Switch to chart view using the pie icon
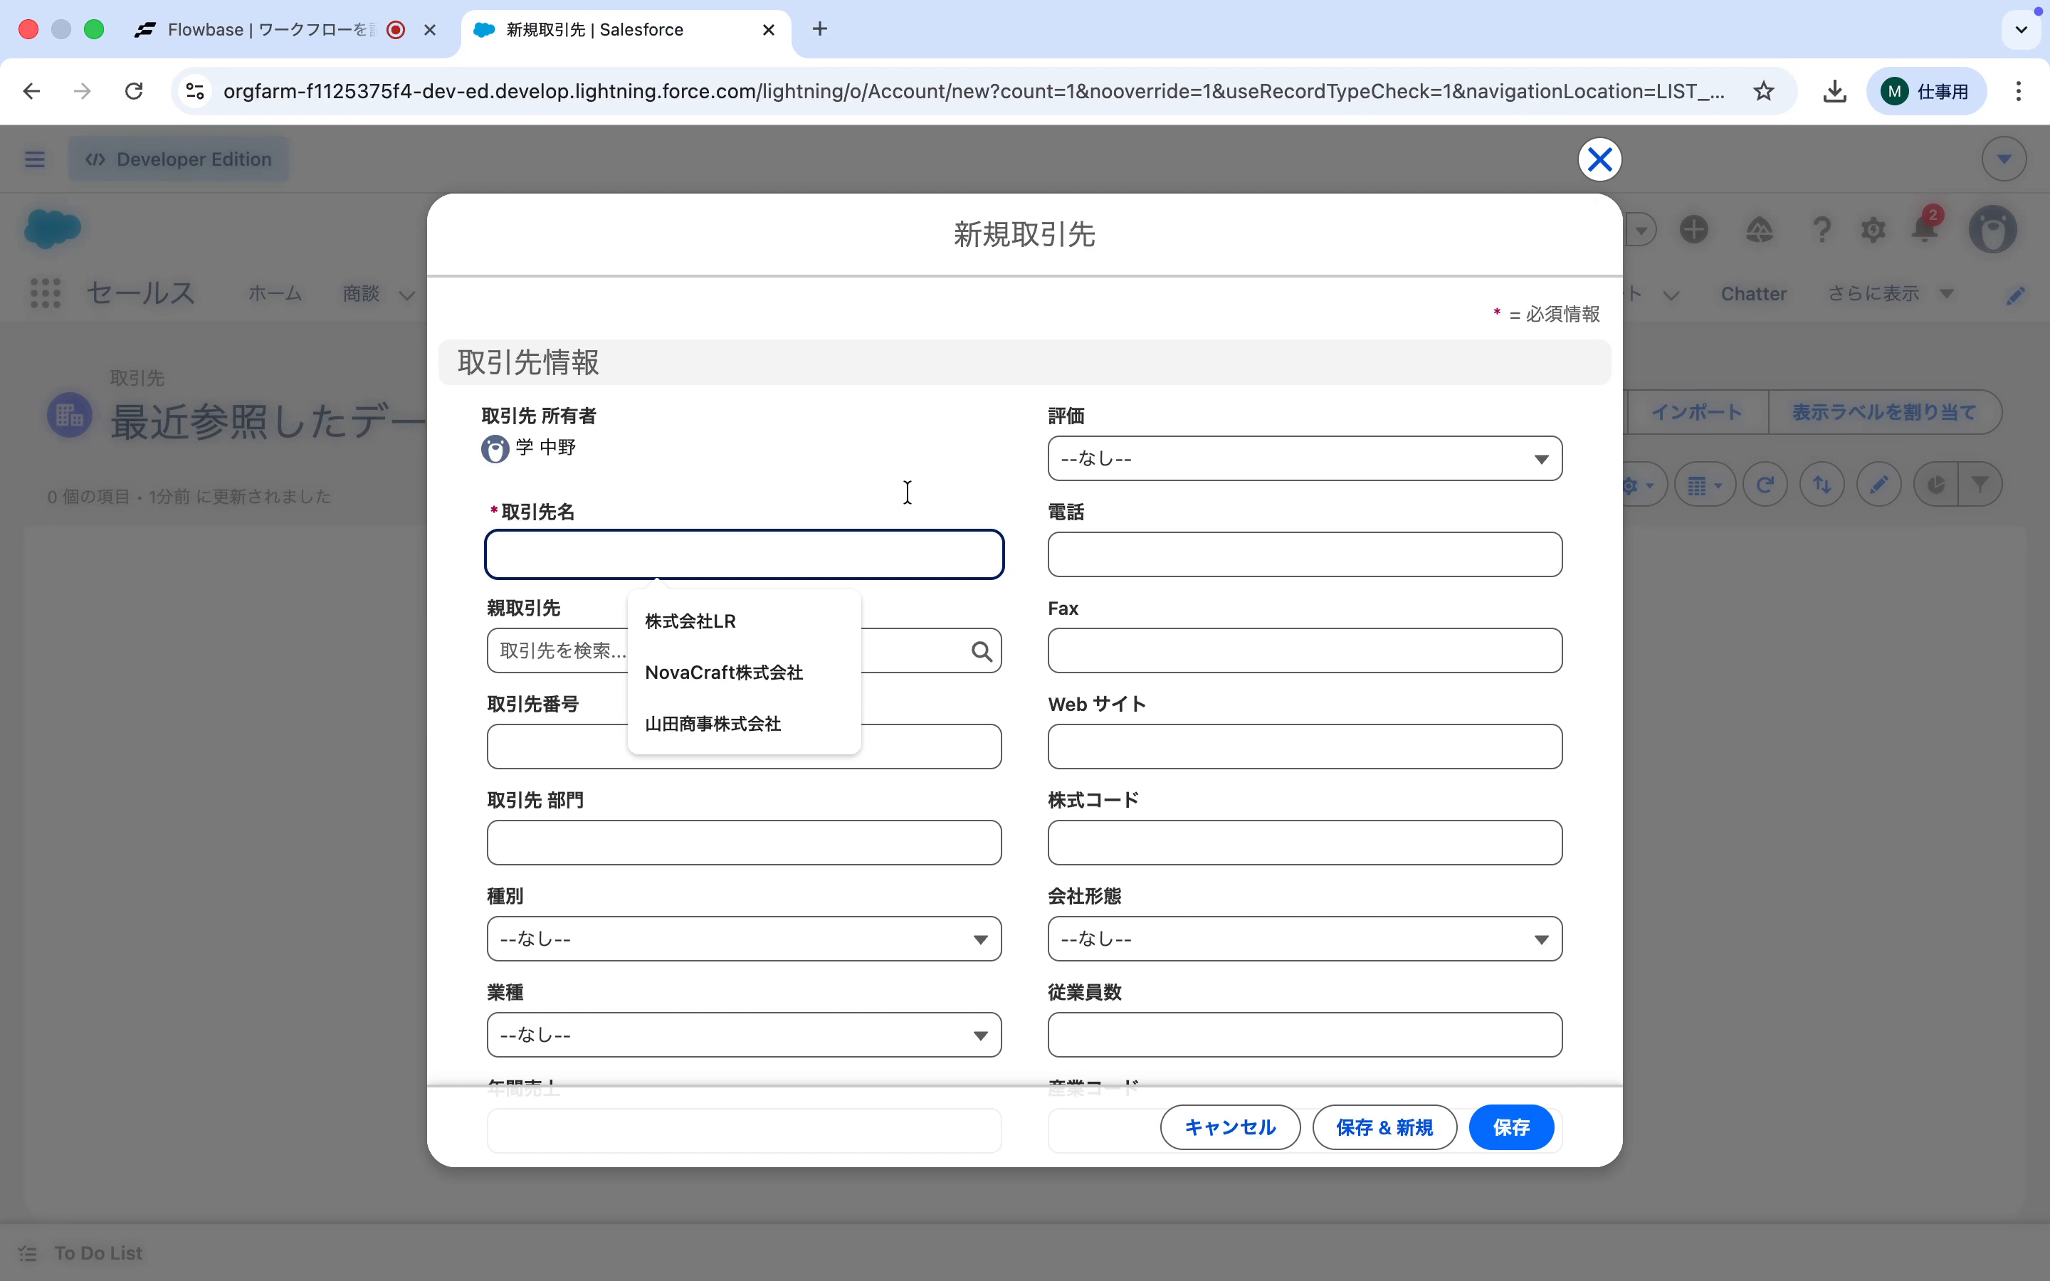Viewport: 2050px width, 1281px height. (1937, 484)
